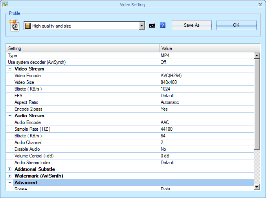This screenshot has height=198, width=266.
Task: Select the Audio Stream Index setting
Action: pos(33,163)
